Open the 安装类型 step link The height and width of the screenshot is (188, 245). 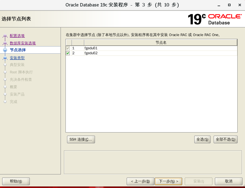[17, 58]
